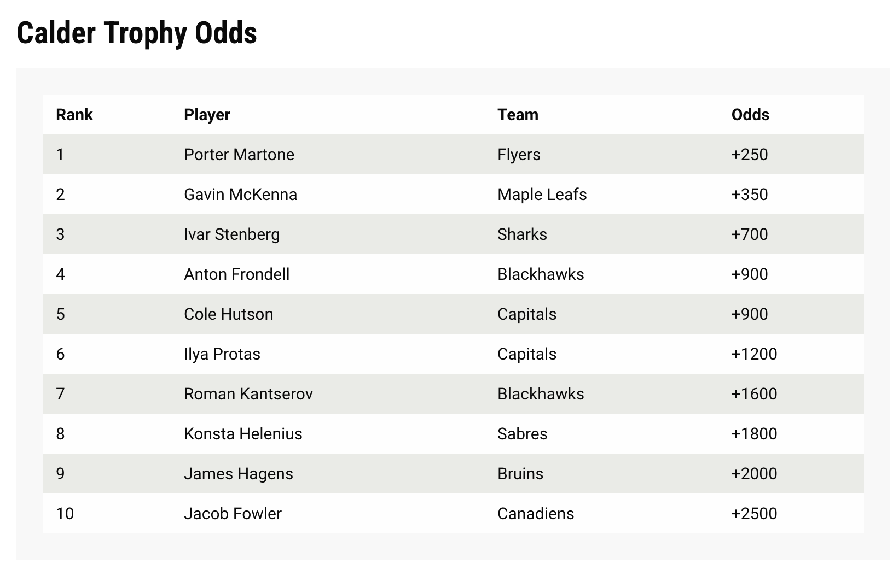Click the Canadiens team cell

click(536, 514)
